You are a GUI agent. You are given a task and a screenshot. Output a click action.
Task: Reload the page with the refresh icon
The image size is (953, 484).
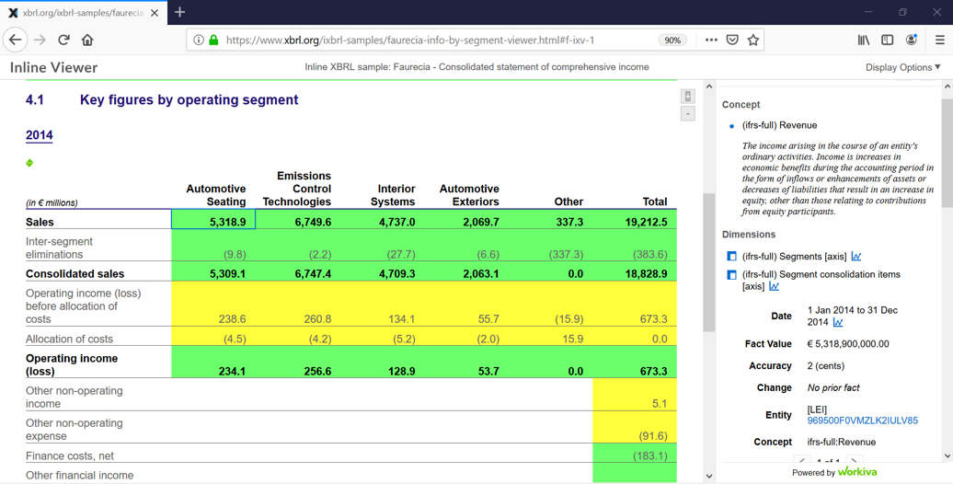click(63, 40)
